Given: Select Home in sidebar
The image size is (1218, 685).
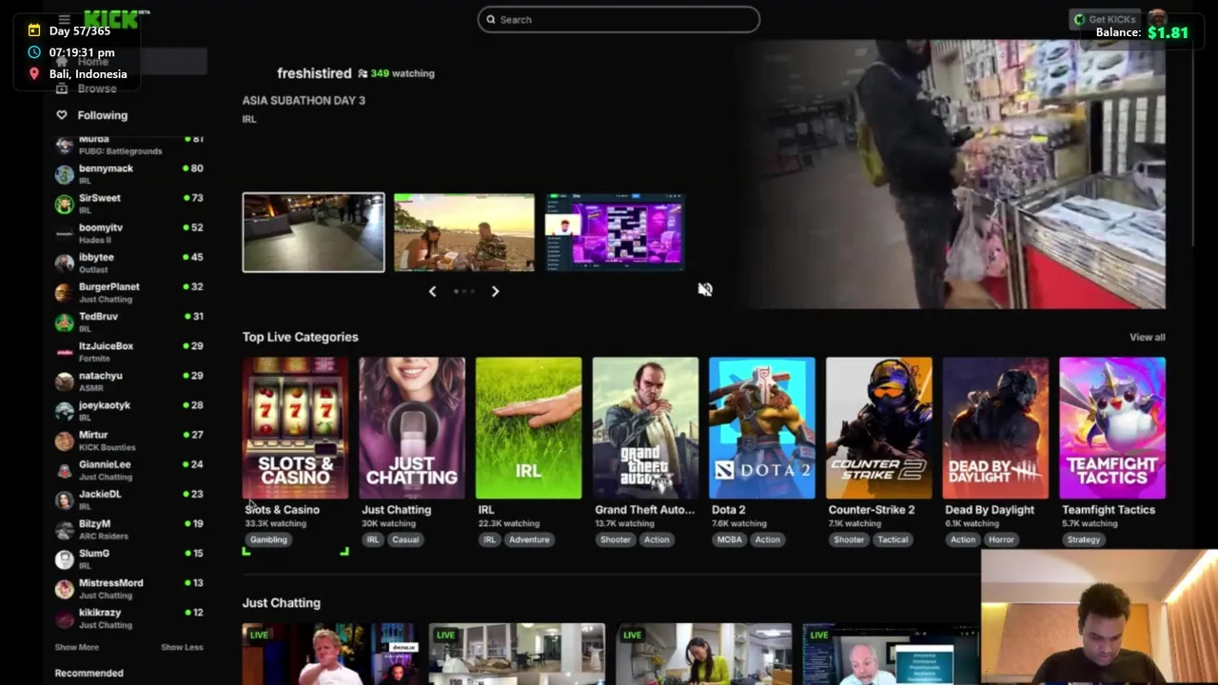Looking at the screenshot, I should (93, 62).
